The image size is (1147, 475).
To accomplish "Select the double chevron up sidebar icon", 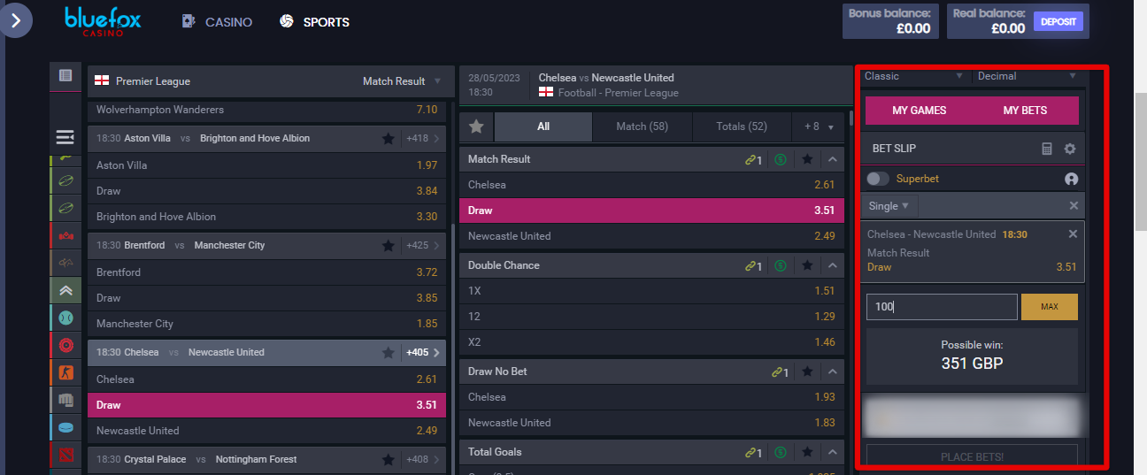I will tap(65, 289).
